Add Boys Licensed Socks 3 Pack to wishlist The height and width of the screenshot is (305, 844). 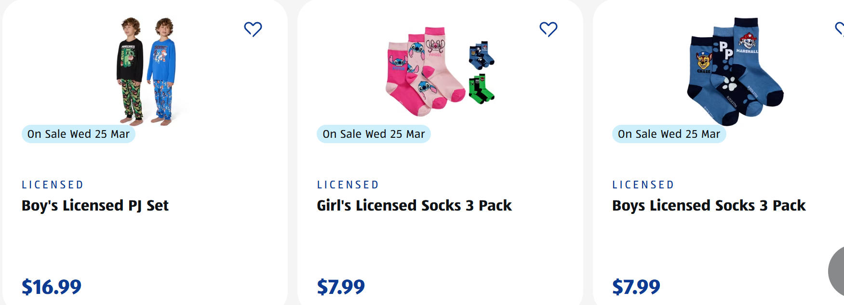840,29
